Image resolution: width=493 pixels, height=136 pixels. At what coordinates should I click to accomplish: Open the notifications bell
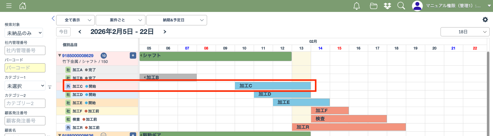point(356,6)
